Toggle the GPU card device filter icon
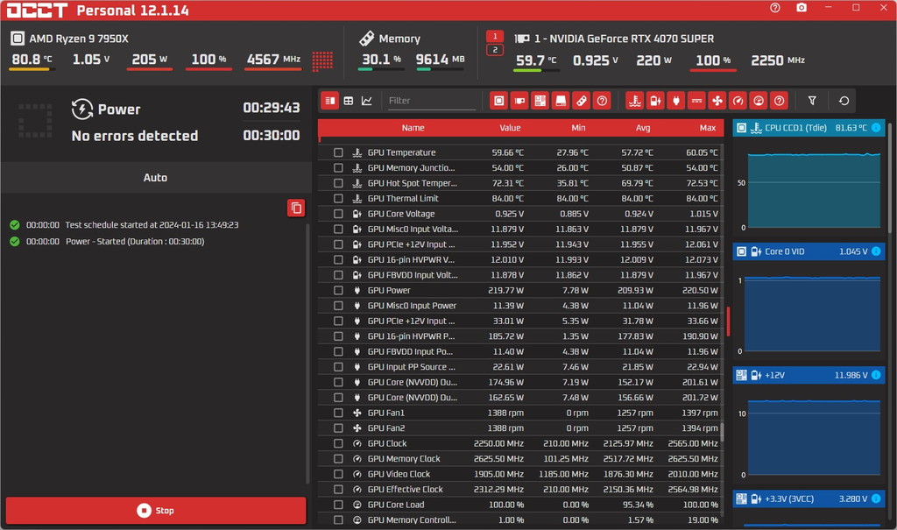This screenshot has height=530, width=897. click(x=519, y=101)
